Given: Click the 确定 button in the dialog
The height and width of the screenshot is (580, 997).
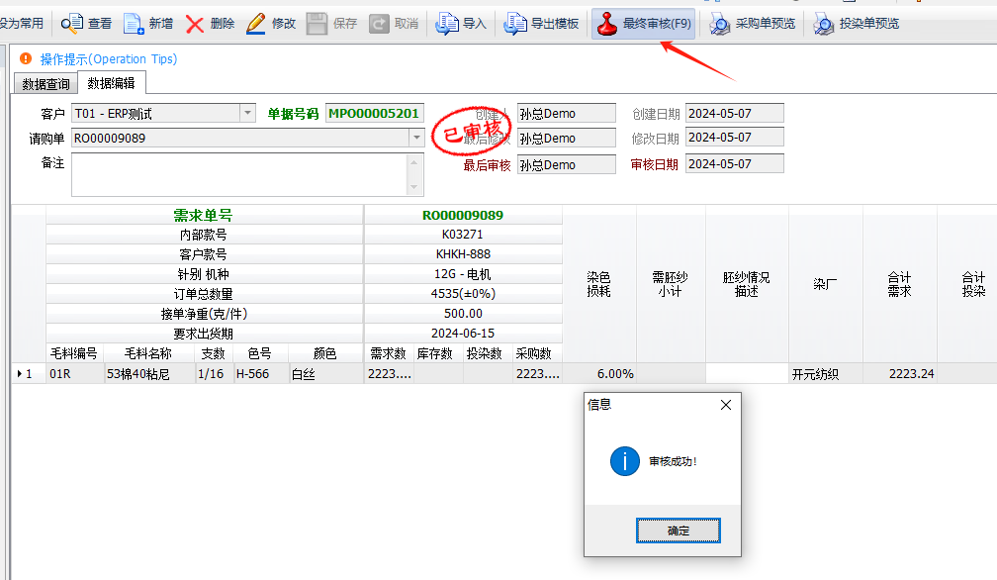Looking at the screenshot, I should point(679,531).
